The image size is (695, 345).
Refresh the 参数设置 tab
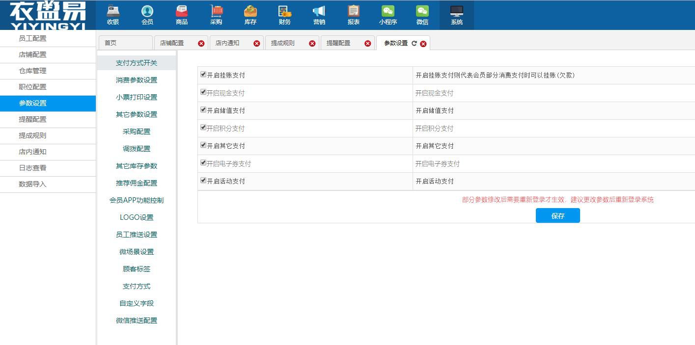coord(414,43)
